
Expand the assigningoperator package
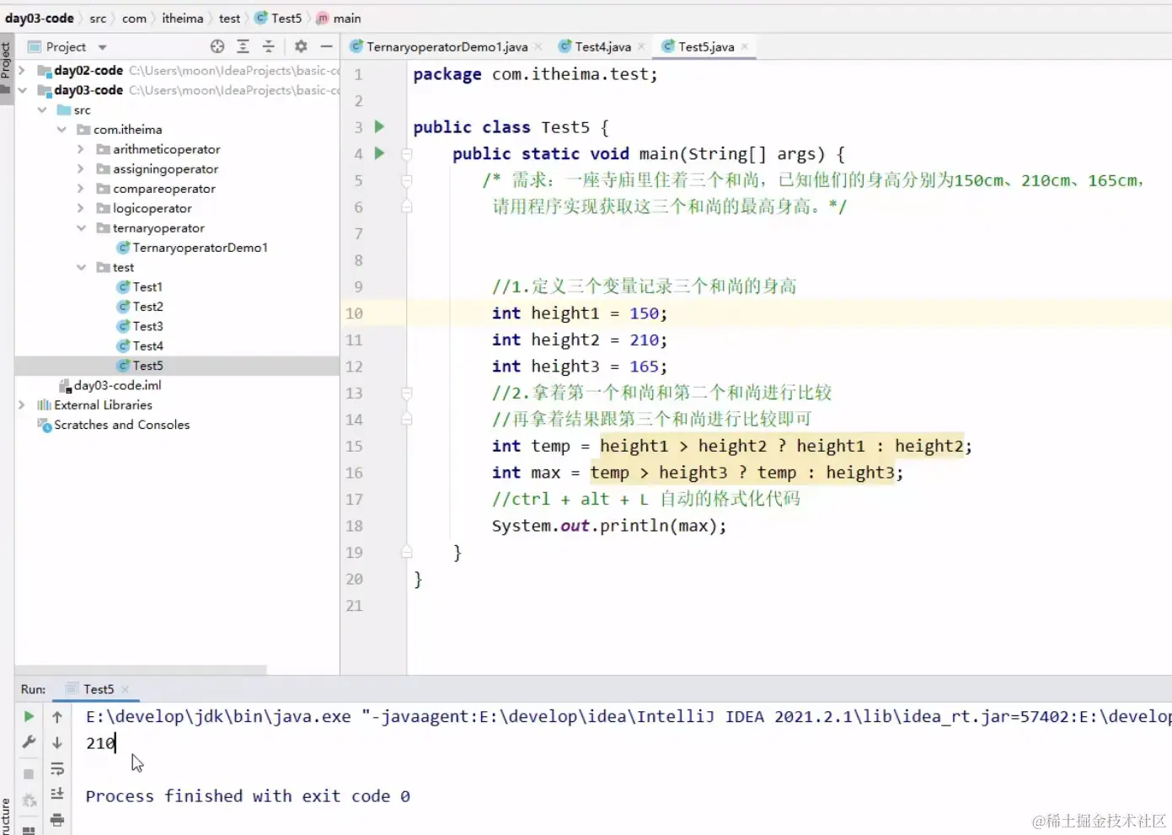coord(81,169)
